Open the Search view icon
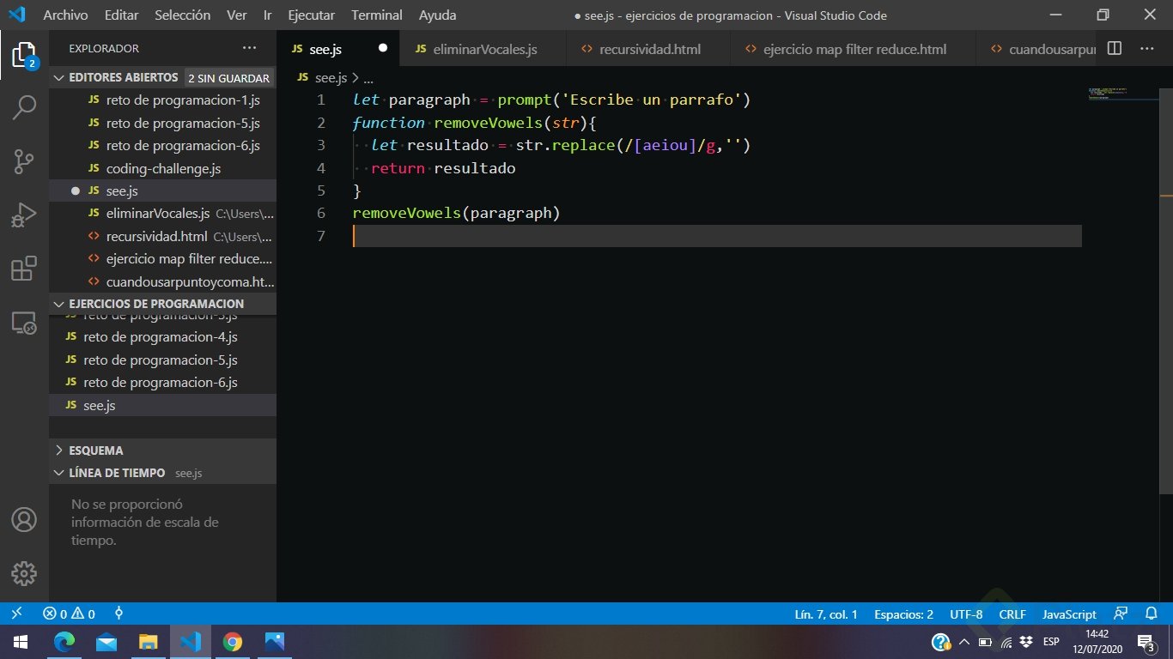 click(x=24, y=107)
